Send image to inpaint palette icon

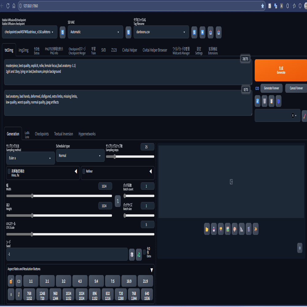pos(235,229)
